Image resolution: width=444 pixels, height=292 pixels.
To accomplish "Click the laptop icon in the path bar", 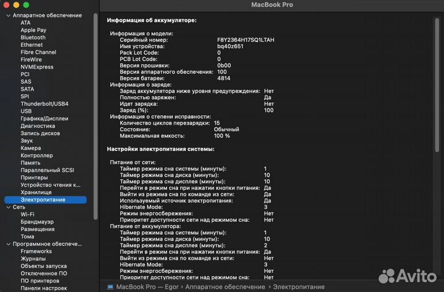I will [x=110, y=287].
